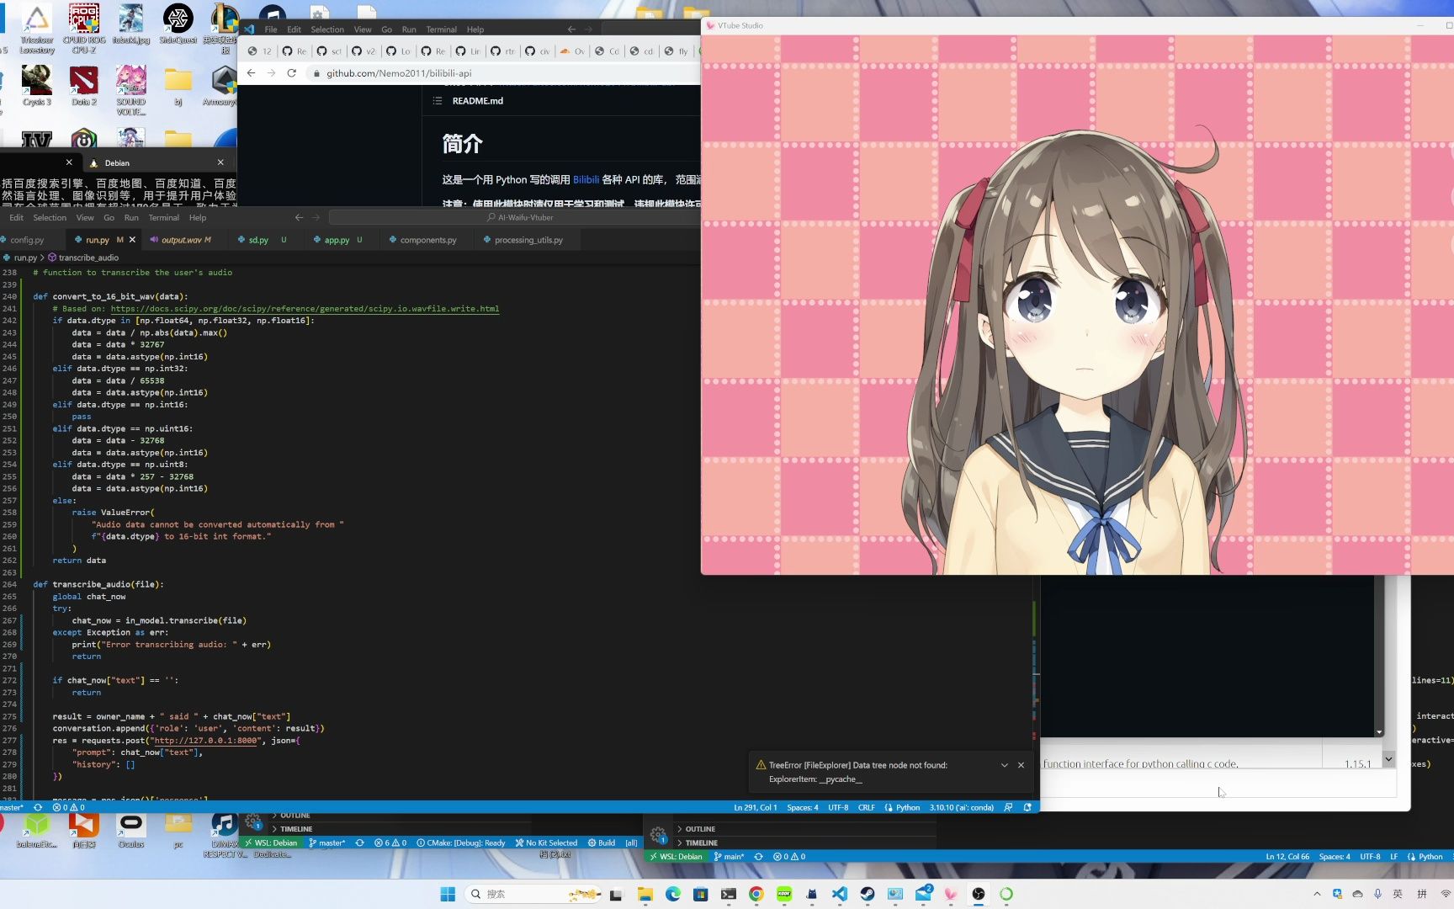Open Go menu in AI-Waifu-Vtuber VS Code window
1454x909 pixels.
[x=109, y=218]
